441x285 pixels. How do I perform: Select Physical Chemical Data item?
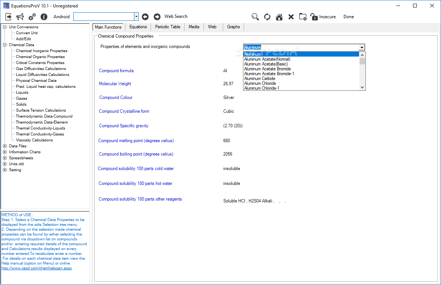click(36, 80)
